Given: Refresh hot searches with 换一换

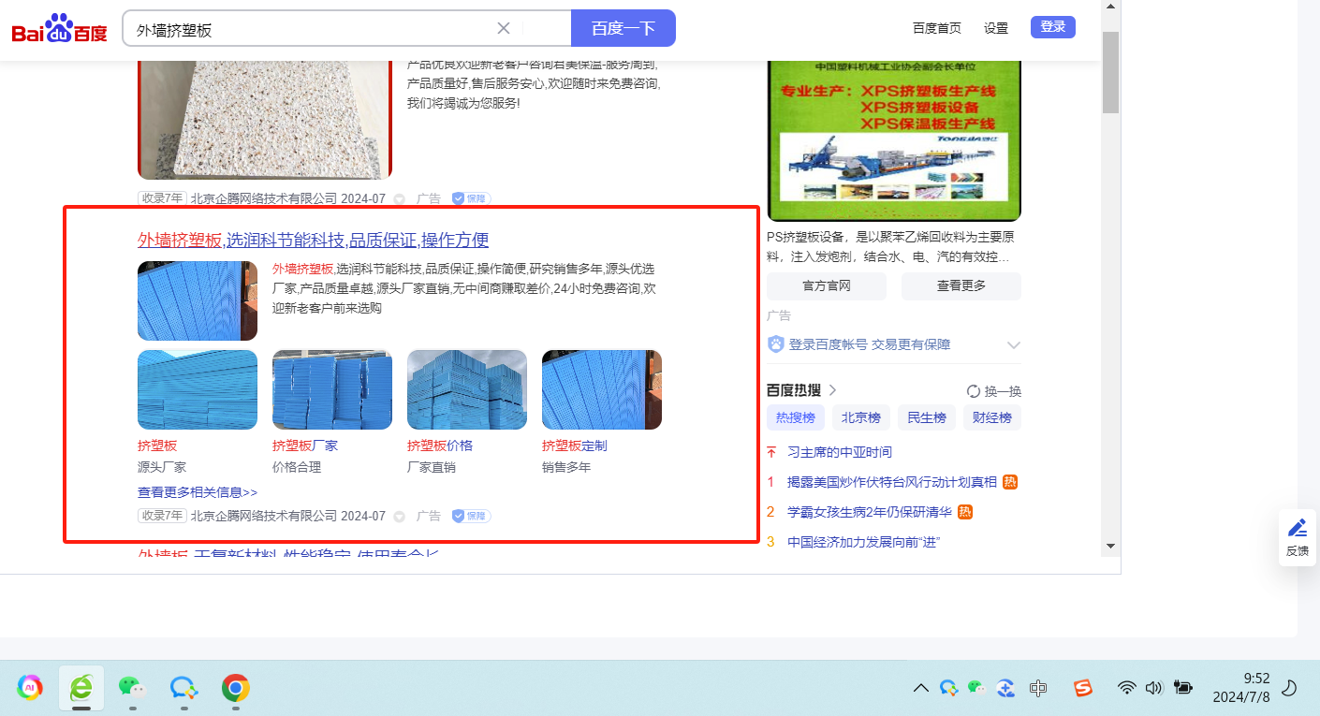Looking at the screenshot, I should (994, 391).
